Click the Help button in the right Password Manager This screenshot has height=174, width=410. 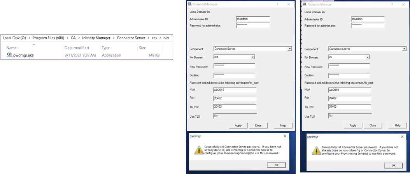[398, 125]
